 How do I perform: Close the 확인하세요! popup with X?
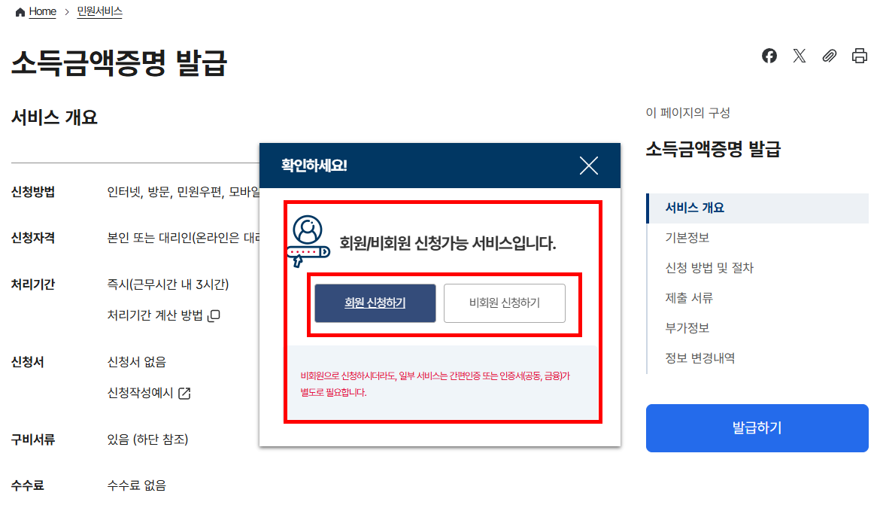[x=589, y=166]
